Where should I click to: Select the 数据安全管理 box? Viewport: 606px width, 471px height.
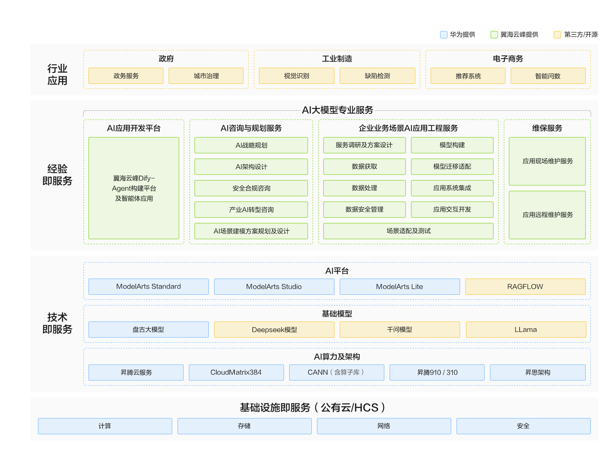pyautogui.click(x=365, y=210)
